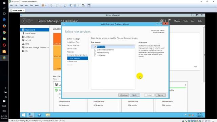Open VMware VM menu

click(26, 5)
